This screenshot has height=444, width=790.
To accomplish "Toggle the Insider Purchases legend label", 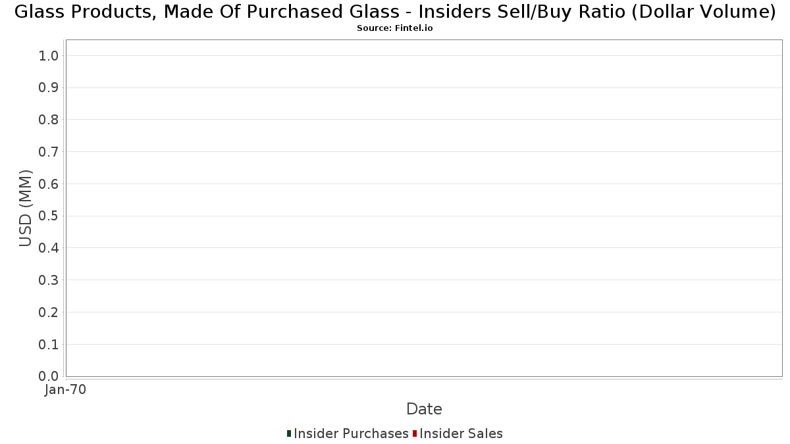I will point(351,433).
